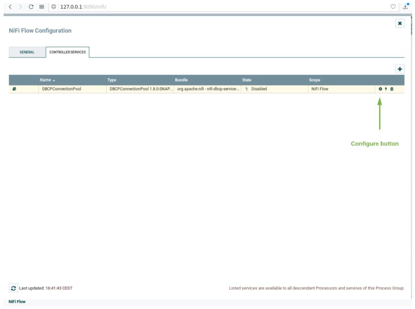Enable DBCPConnectionPool using the lightning bolt icon

[386, 89]
